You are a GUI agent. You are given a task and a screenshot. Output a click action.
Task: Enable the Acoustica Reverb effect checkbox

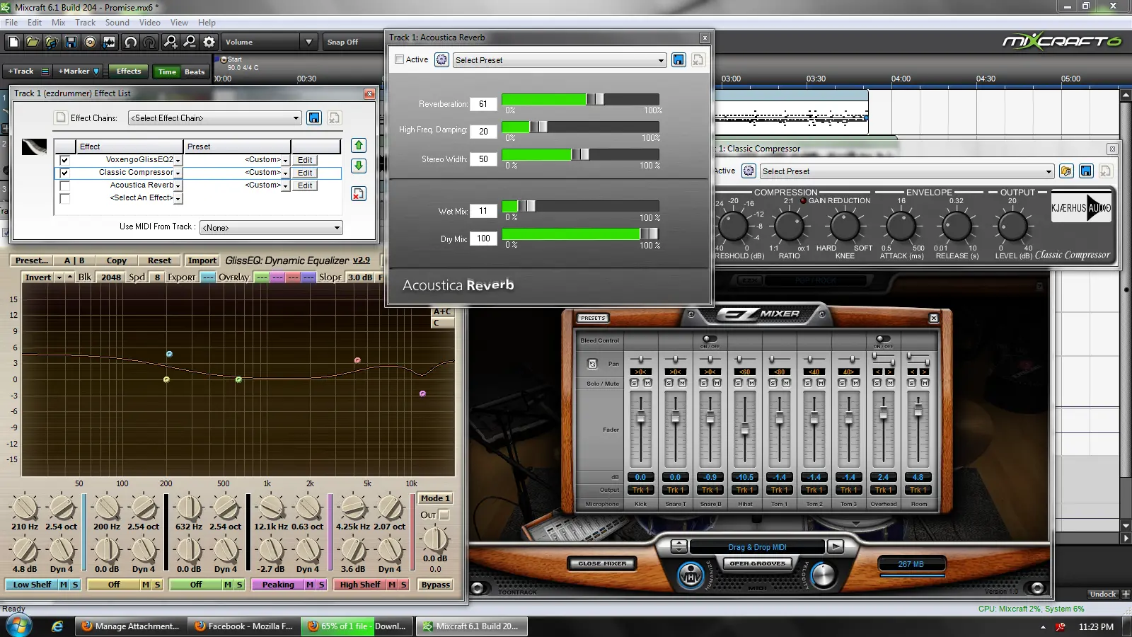coord(64,186)
